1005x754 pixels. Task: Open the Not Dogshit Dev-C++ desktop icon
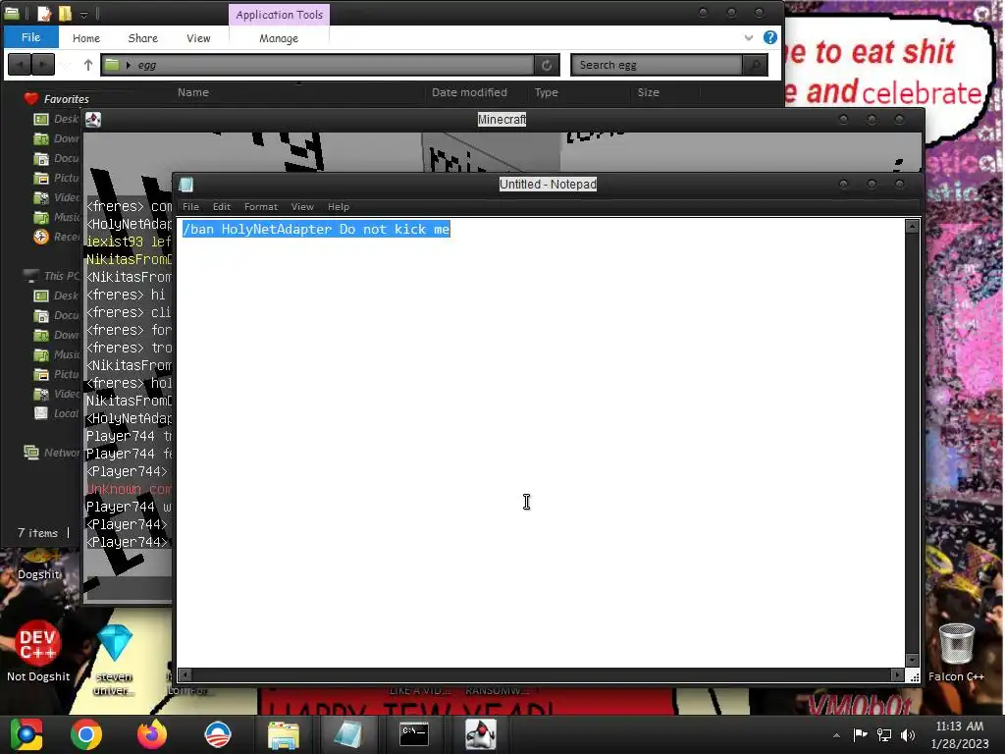(x=38, y=651)
